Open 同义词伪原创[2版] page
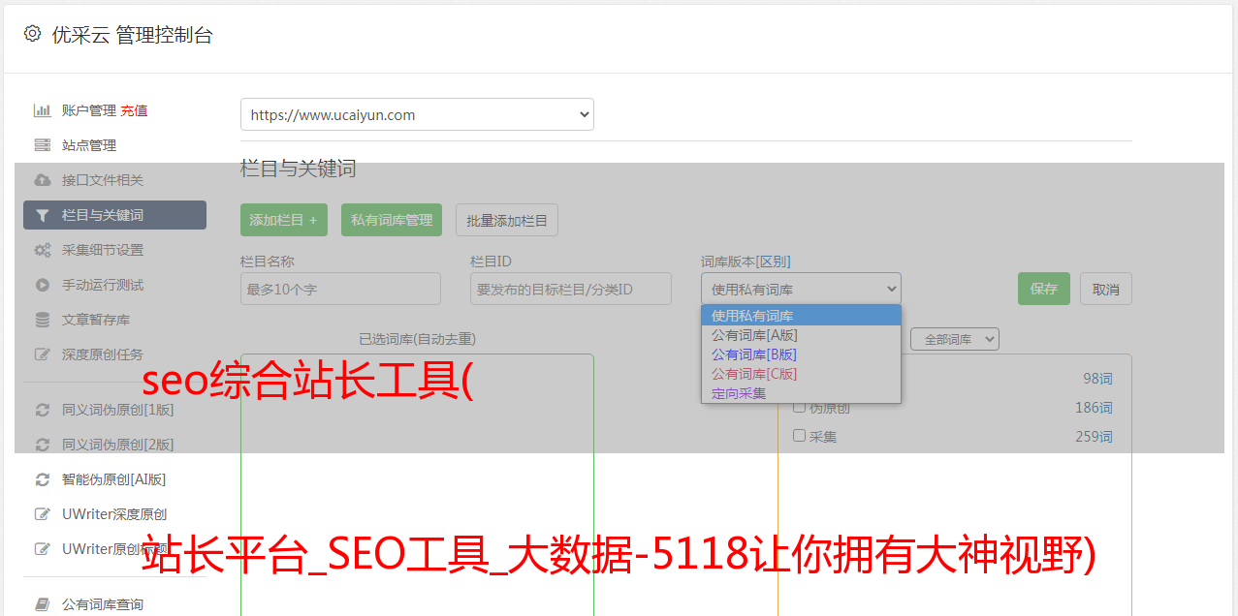The width and height of the screenshot is (1238, 616). (118, 445)
